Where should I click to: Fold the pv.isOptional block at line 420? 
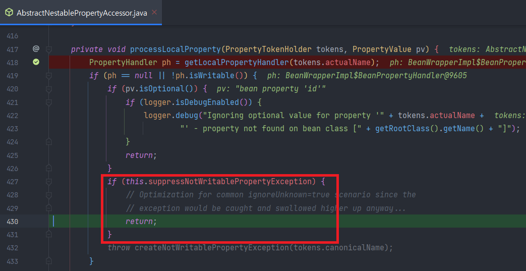(x=49, y=89)
